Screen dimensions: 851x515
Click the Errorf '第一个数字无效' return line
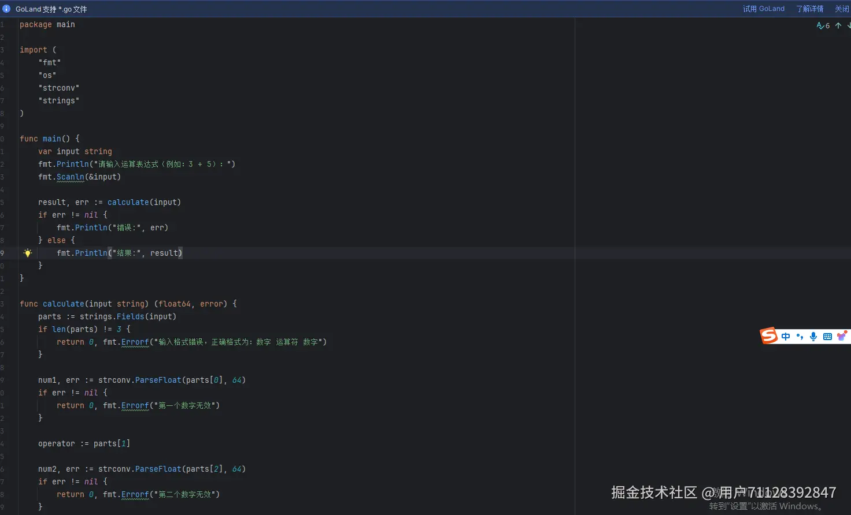click(138, 405)
